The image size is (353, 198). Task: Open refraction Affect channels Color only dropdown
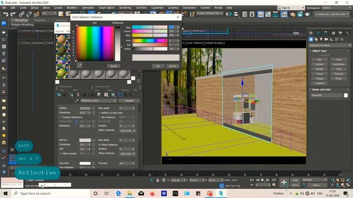pyautogui.click(x=127, y=154)
